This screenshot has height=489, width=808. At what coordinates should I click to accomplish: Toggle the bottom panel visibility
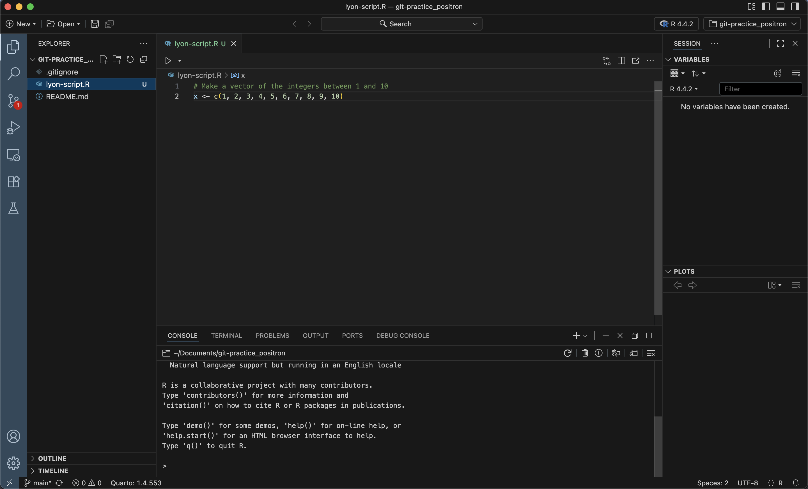pos(781,6)
